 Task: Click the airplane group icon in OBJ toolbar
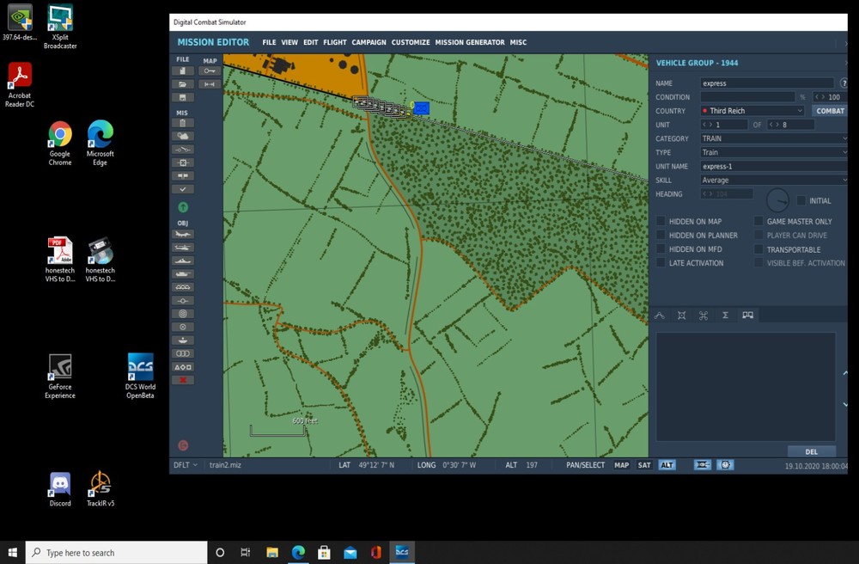pos(183,234)
